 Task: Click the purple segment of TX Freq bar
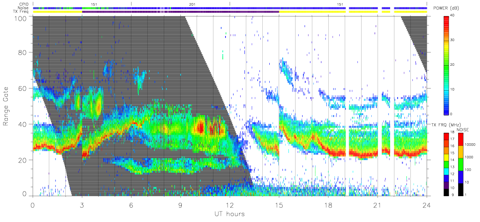(181, 12)
